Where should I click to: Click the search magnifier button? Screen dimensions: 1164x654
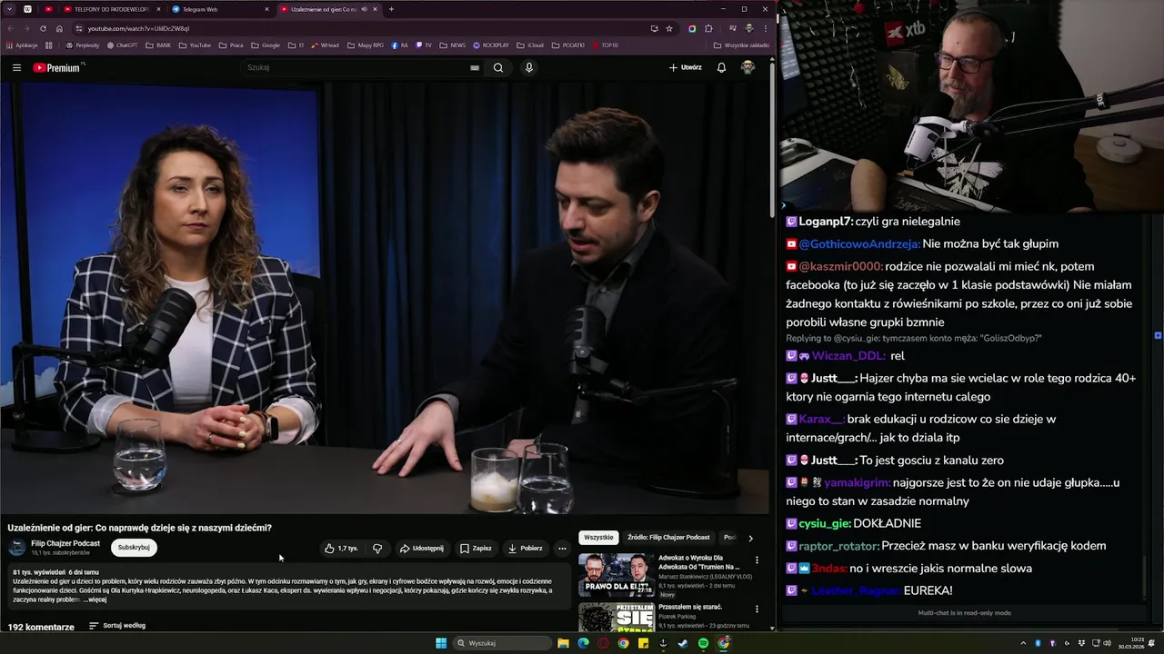pos(498,67)
